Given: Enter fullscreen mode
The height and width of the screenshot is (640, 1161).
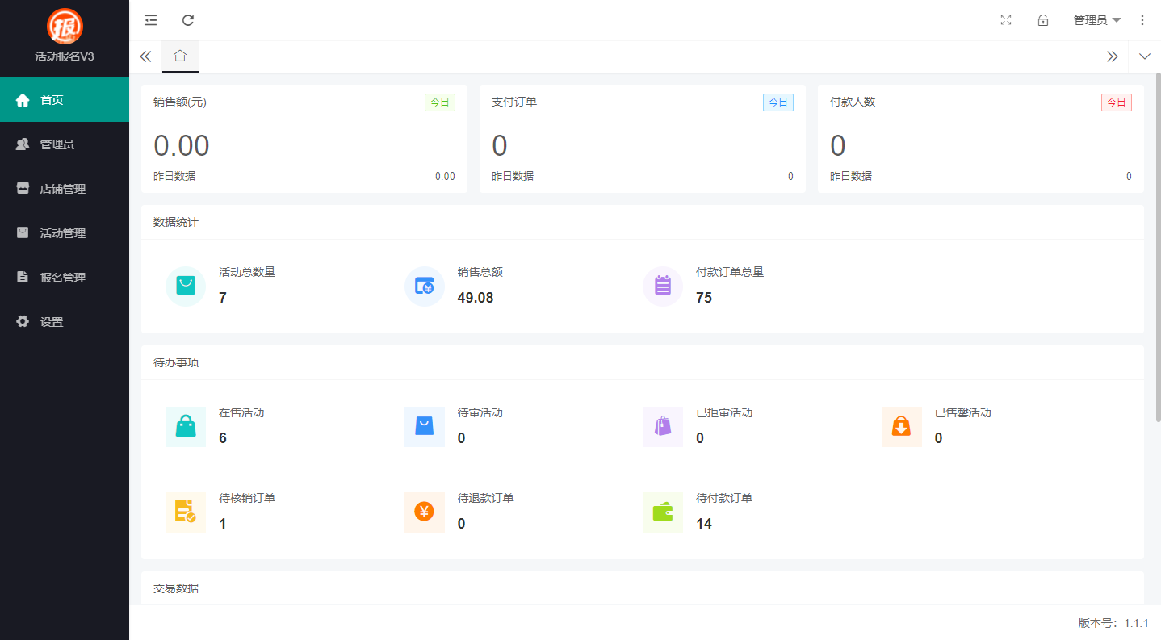Looking at the screenshot, I should click(1005, 20).
